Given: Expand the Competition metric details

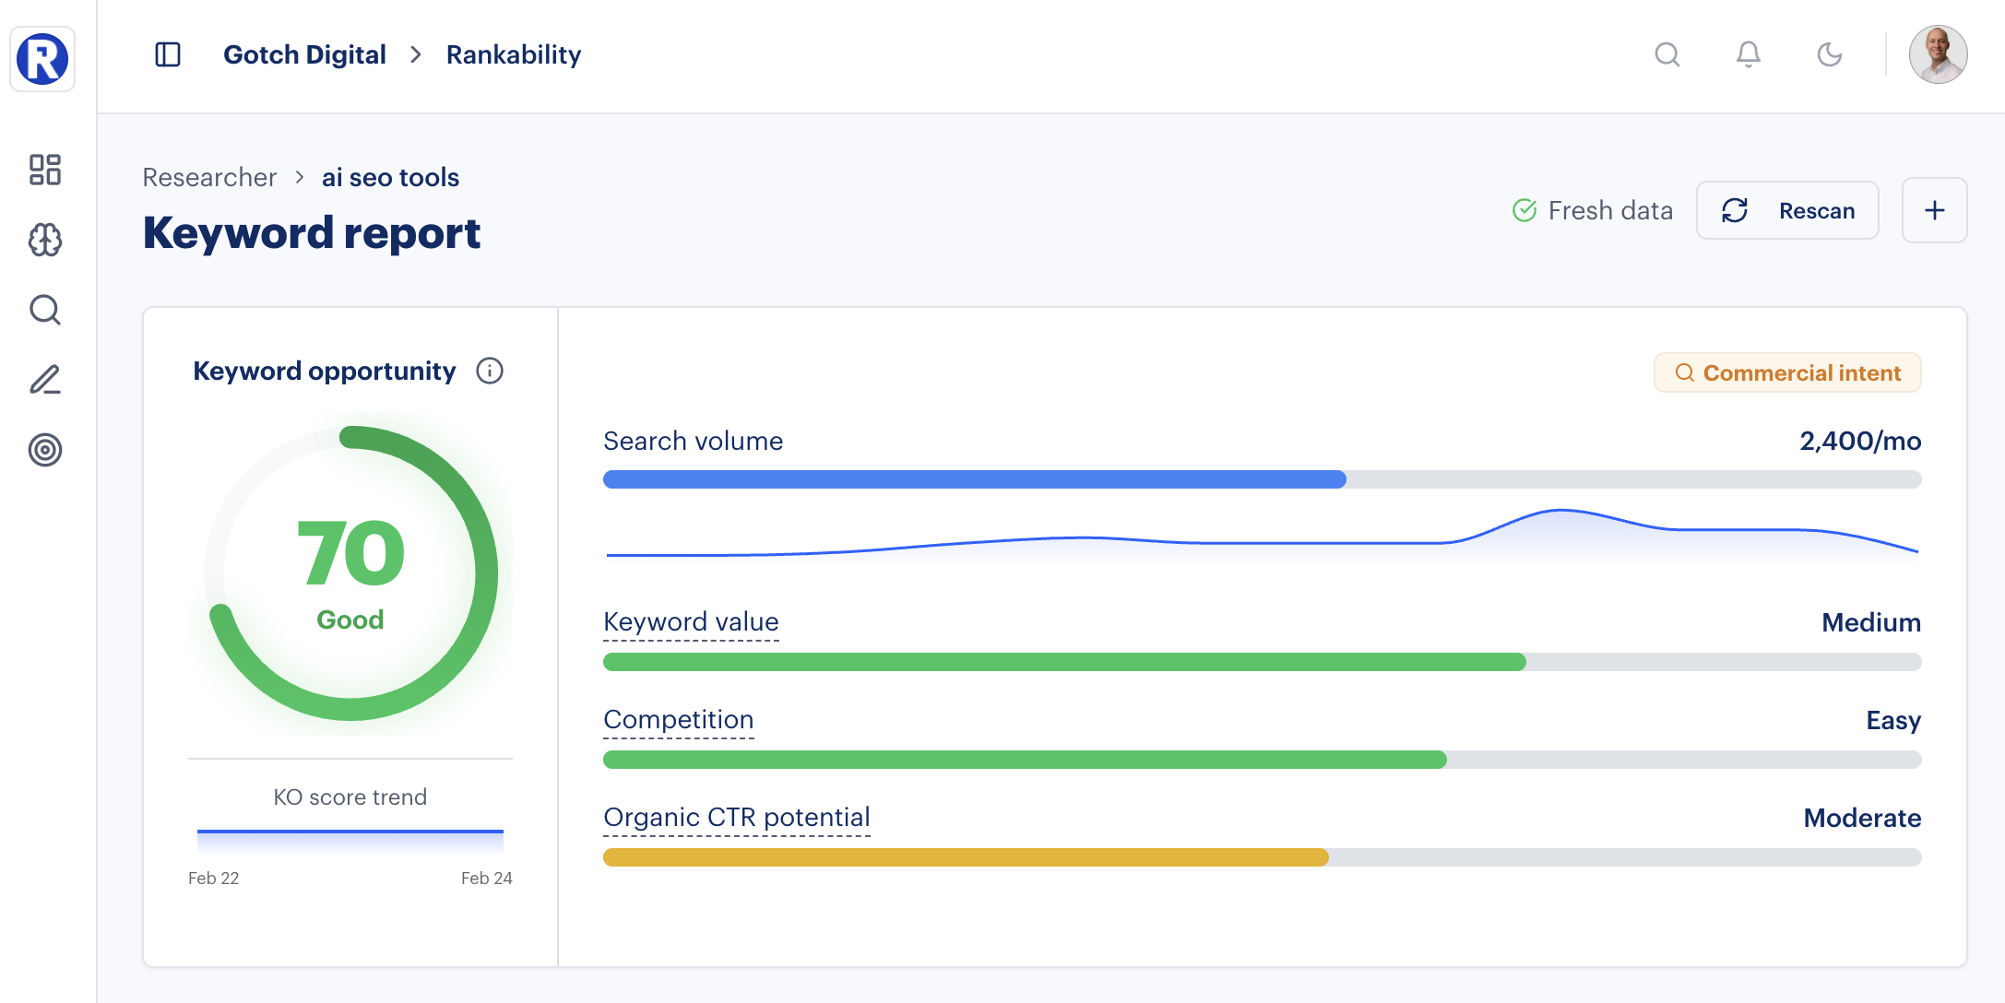Looking at the screenshot, I should pos(678,719).
